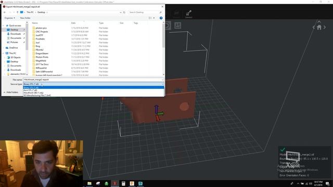Tilt view up with the up arrow
333x187 pixels.
coord(319,22)
